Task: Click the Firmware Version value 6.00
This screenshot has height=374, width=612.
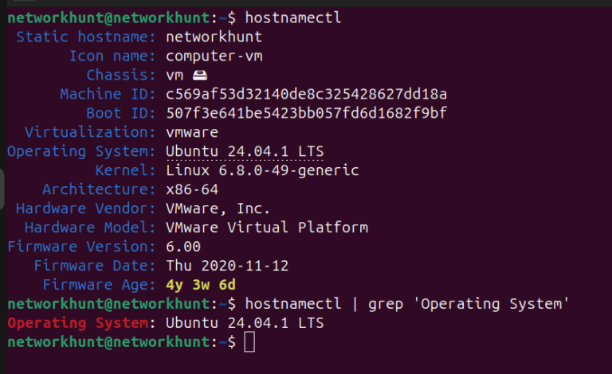Action: pyautogui.click(x=183, y=247)
